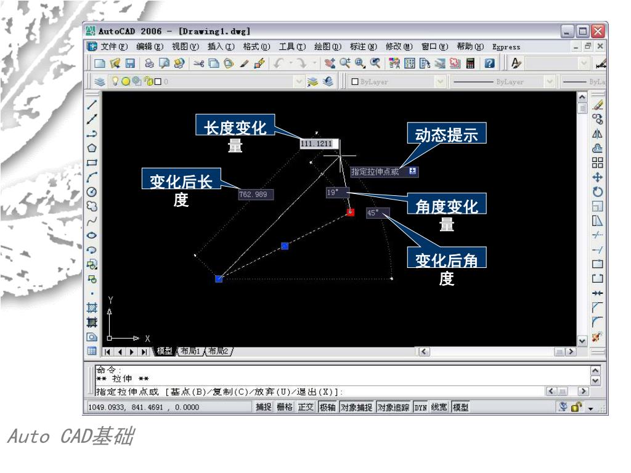Toggle 捕捉 snap mode in status bar
Image resolution: width=631 pixels, height=473 pixels.
(x=264, y=408)
